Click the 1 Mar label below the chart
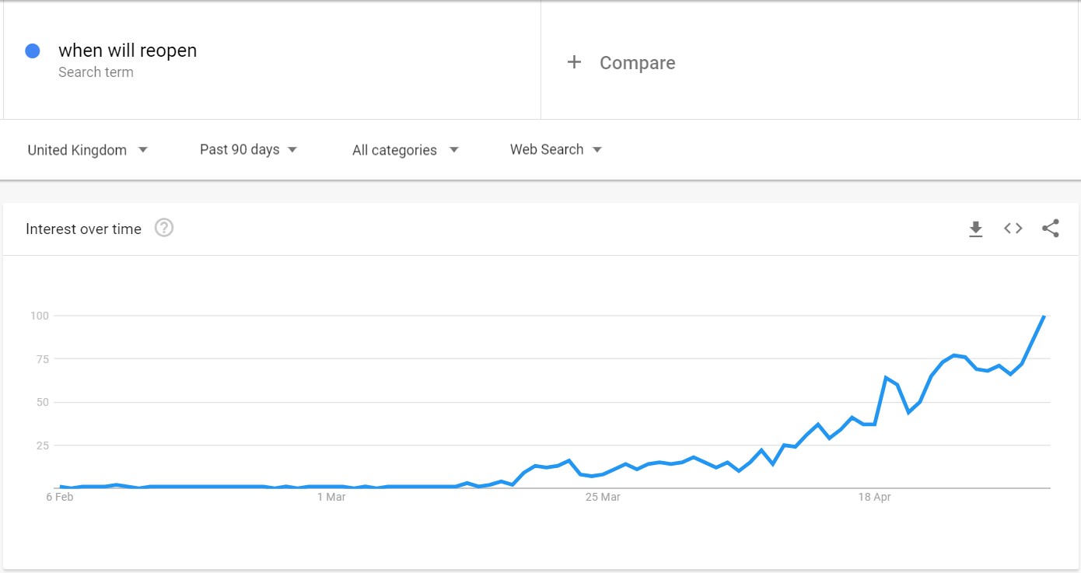 [332, 497]
